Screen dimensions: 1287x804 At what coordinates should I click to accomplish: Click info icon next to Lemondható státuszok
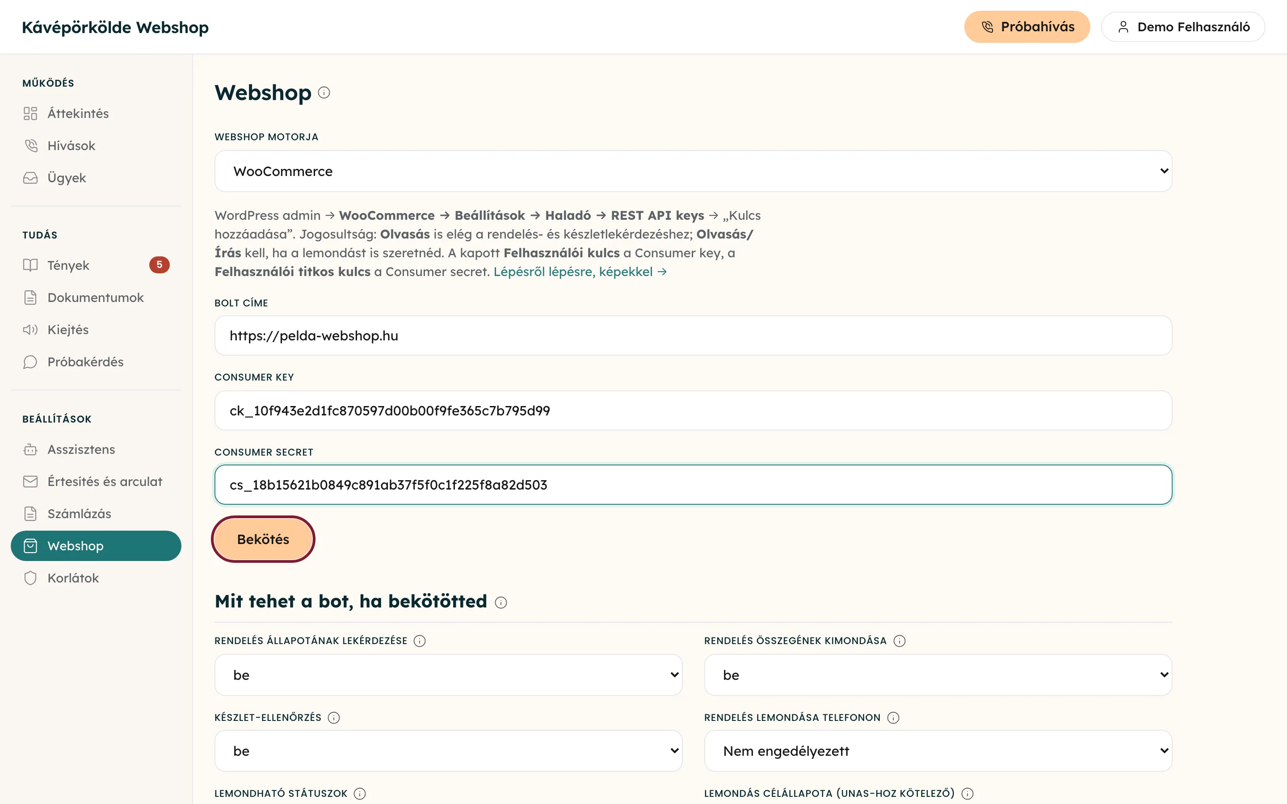(359, 793)
